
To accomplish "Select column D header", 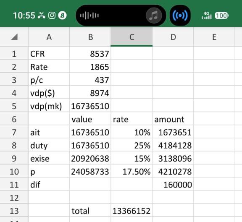I will coord(173,37).
